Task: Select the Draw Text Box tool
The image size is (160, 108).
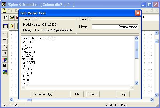Action: (5, 66)
